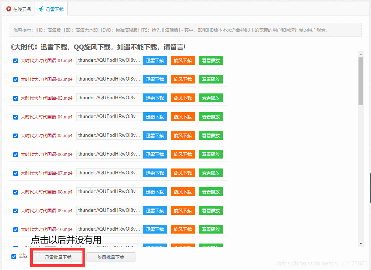Click the thunder link field for episode 05
Viewport: 371px width, 270px height.
pos(110,135)
